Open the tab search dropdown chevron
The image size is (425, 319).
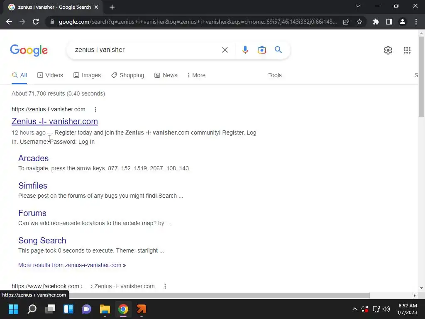358,6
